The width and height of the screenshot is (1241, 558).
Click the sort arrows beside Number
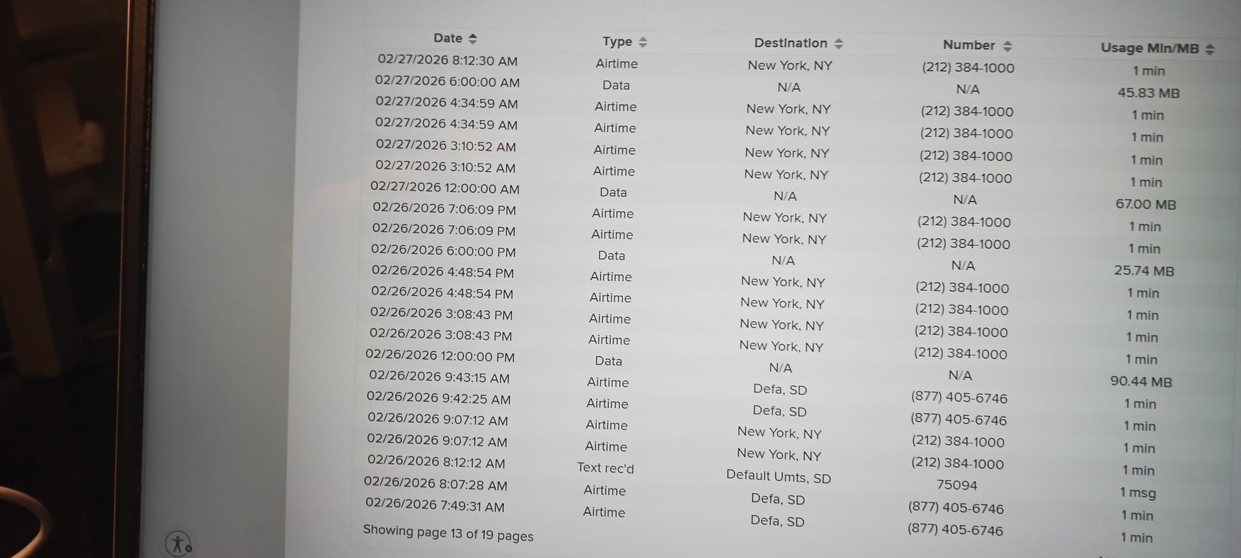click(1008, 46)
